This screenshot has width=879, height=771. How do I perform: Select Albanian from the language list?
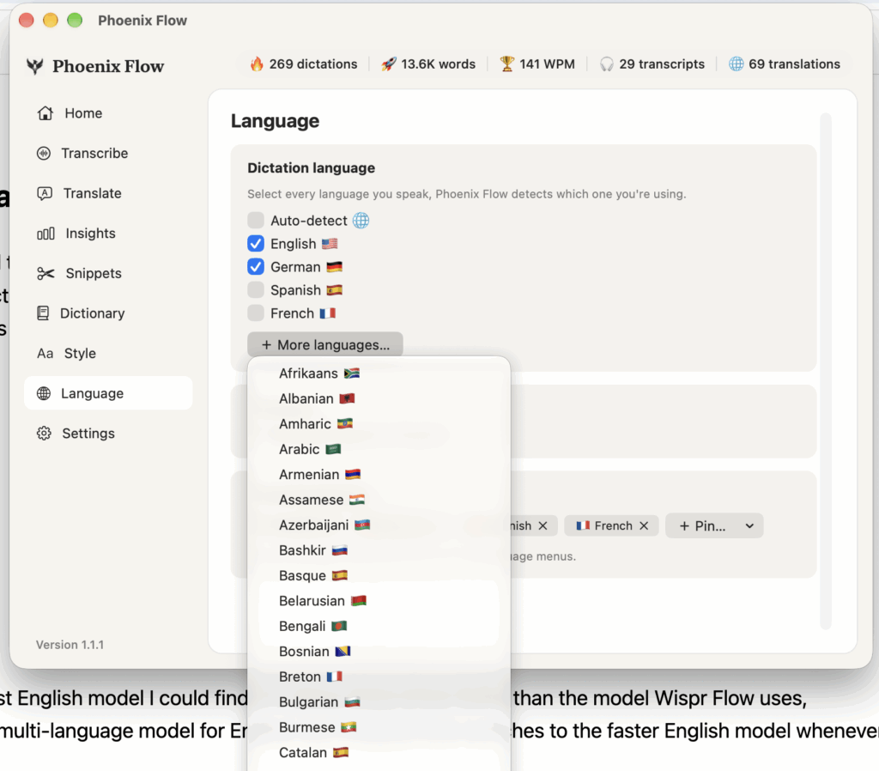(379, 398)
